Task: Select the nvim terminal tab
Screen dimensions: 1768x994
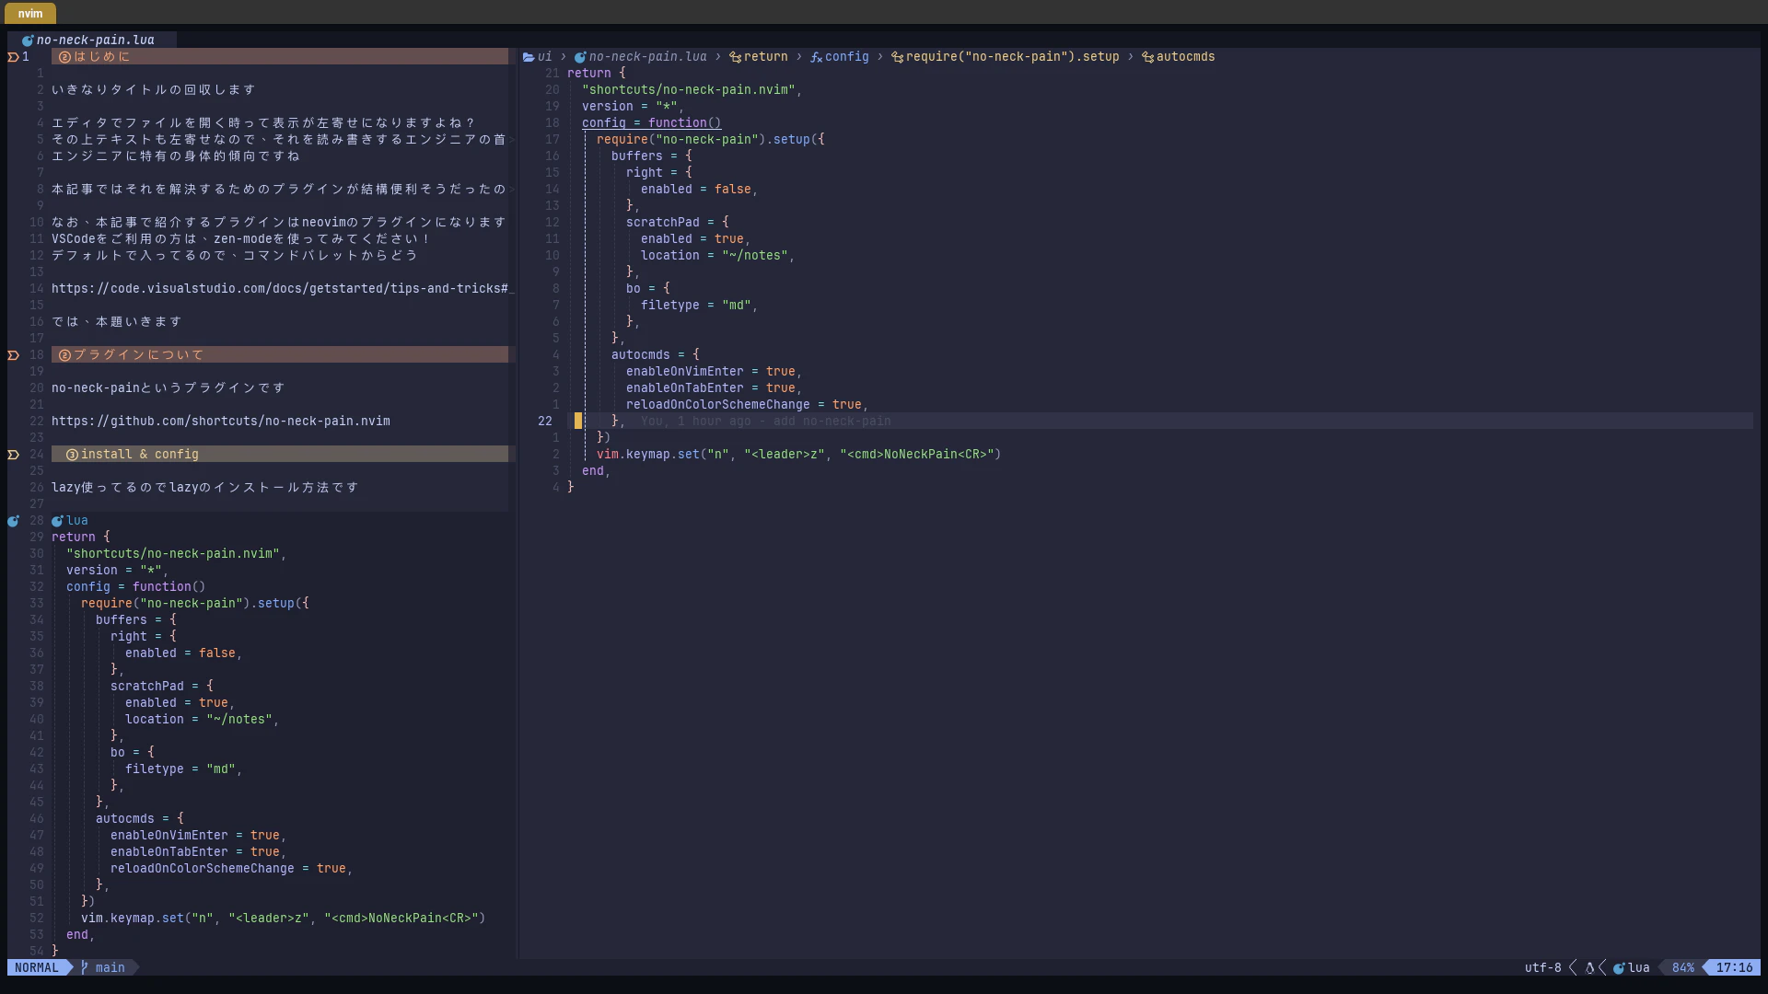Action: [x=30, y=14]
